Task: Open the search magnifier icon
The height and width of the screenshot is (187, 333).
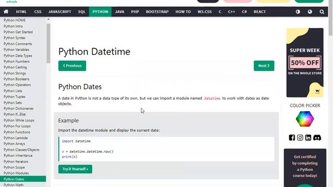Action: pyautogui.click(x=322, y=11)
